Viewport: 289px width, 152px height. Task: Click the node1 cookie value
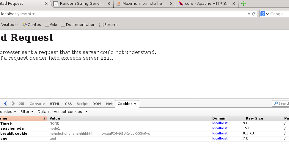[55, 128]
